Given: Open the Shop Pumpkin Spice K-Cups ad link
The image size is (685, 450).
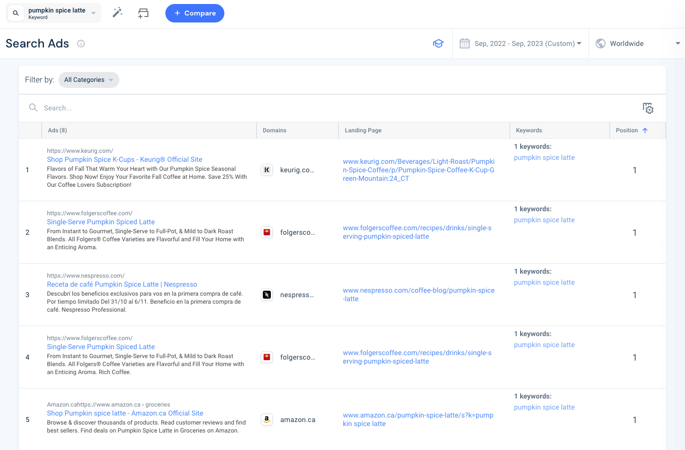Looking at the screenshot, I should point(124,159).
